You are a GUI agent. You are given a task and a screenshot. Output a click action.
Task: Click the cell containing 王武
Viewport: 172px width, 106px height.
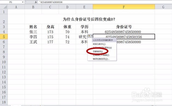[x=33, y=42]
